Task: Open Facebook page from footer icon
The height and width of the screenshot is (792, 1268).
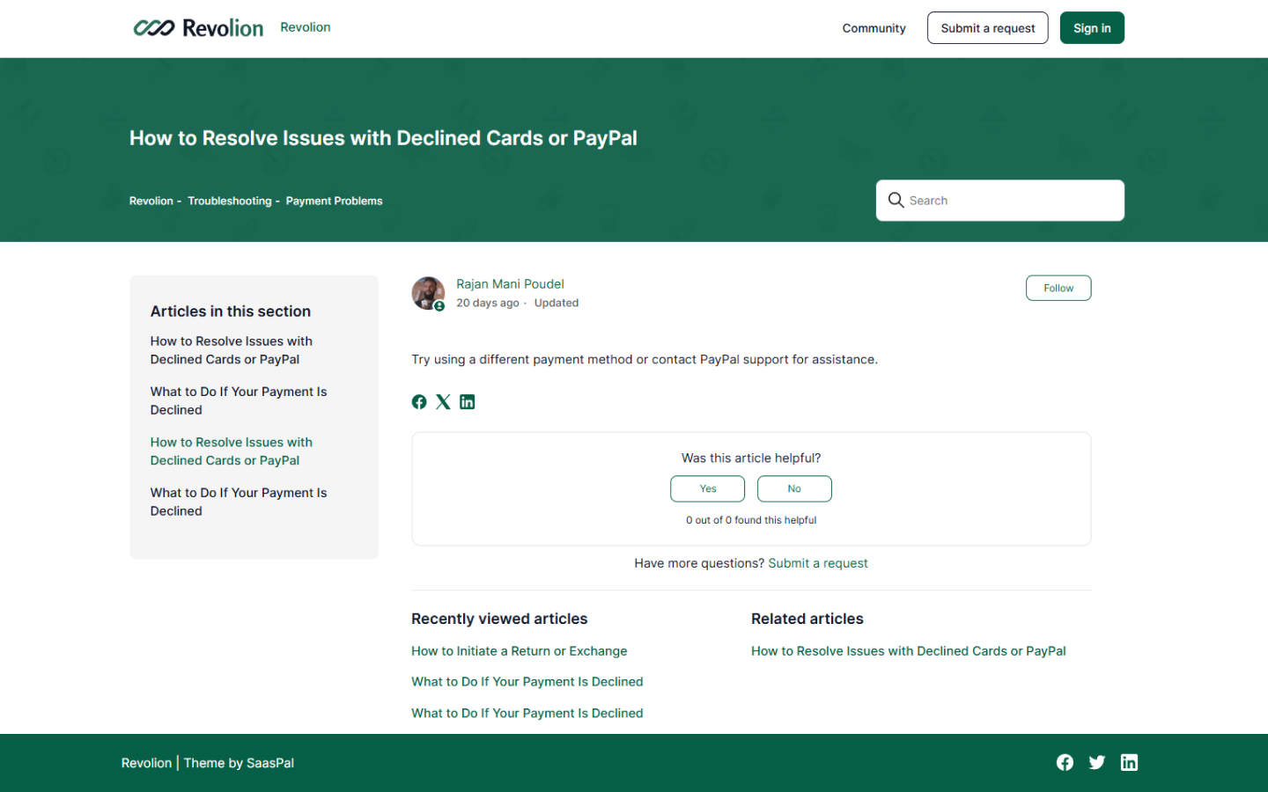Action: [x=1065, y=762]
